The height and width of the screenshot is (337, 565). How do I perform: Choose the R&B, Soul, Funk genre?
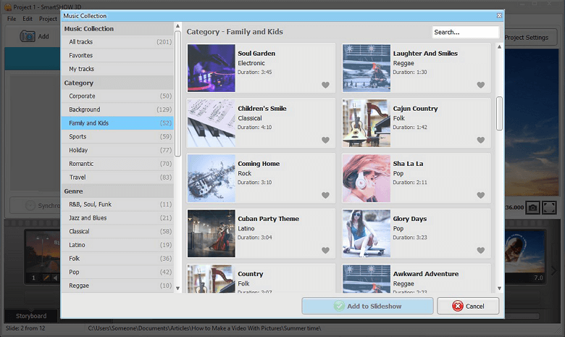(117, 204)
